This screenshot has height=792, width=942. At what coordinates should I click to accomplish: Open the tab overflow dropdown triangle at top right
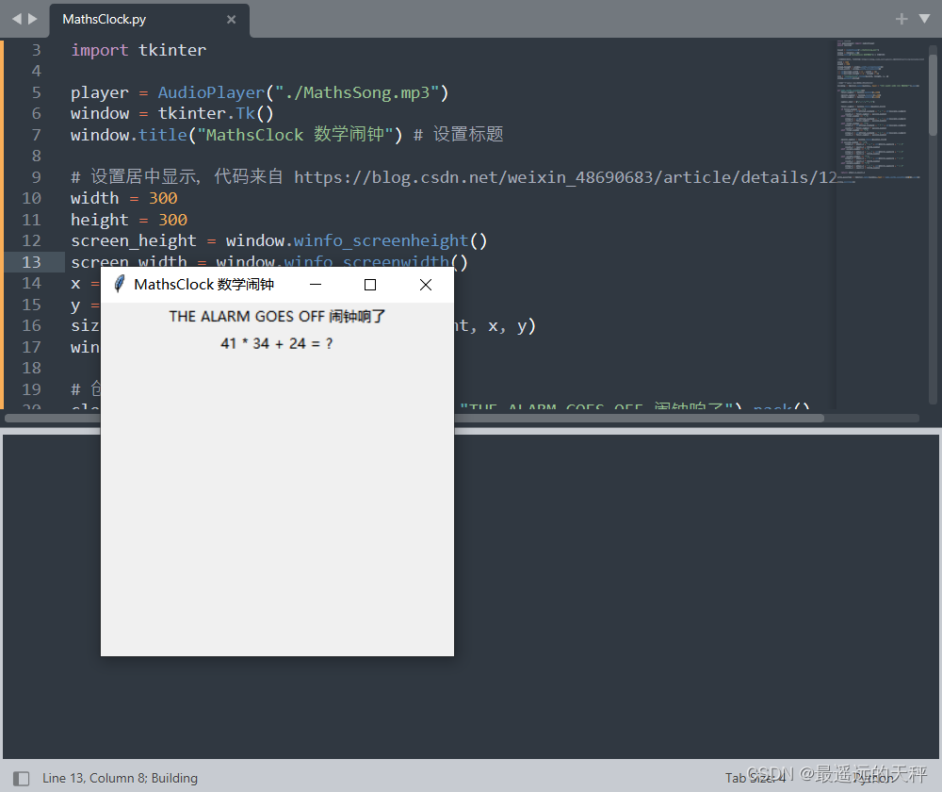tap(924, 17)
